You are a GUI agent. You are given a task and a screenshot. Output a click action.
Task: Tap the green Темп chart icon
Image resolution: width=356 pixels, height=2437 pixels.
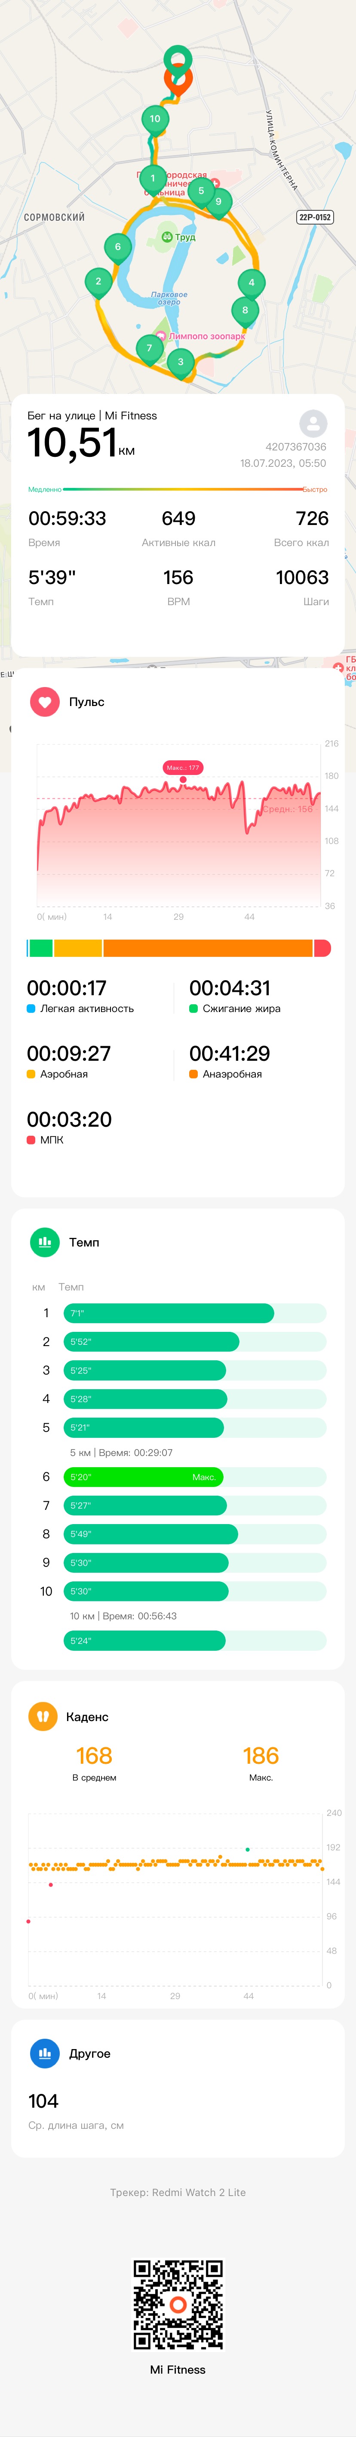[44, 1242]
